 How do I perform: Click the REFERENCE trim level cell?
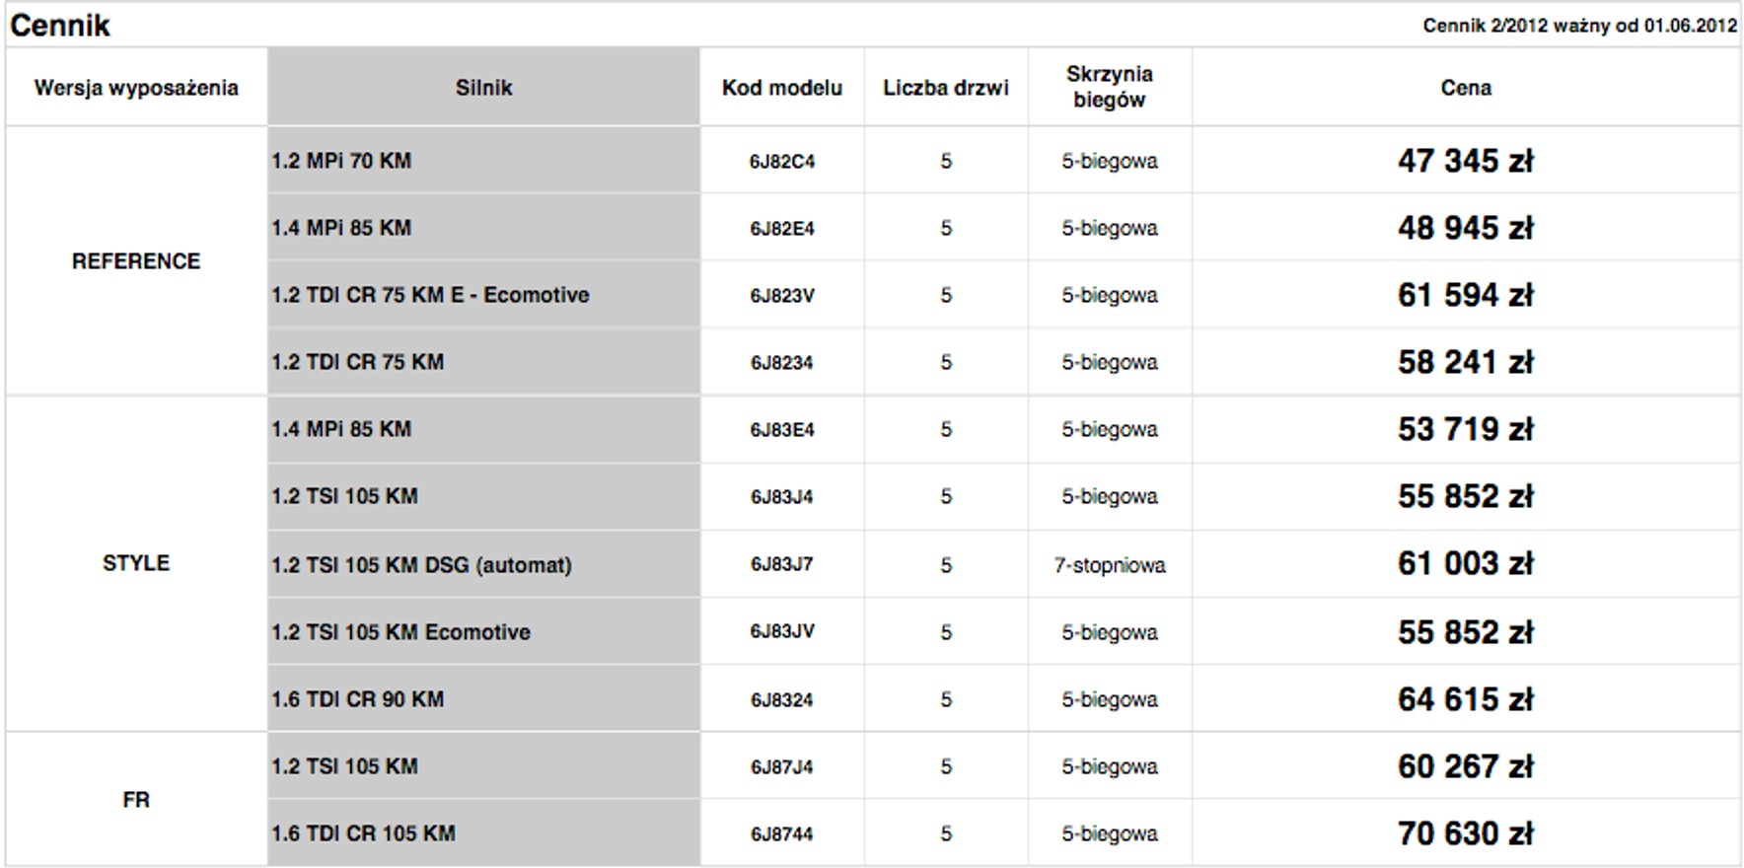point(136,261)
